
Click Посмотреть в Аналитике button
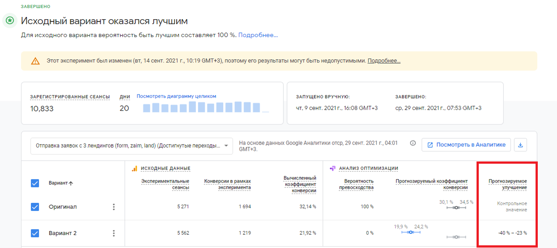(x=466, y=145)
